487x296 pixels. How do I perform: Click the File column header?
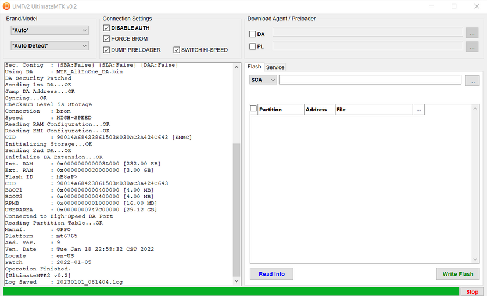click(x=374, y=110)
